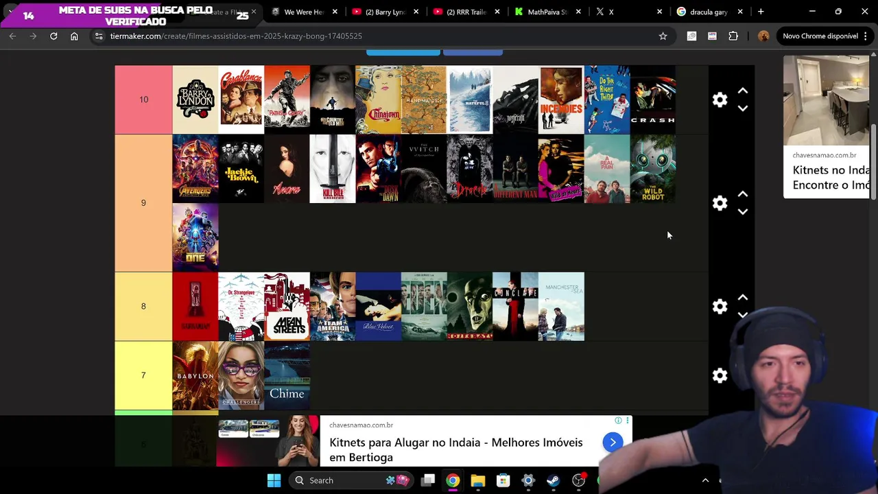Move tier 8 row down with arrow
The image size is (878, 494).
coord(743,315)
